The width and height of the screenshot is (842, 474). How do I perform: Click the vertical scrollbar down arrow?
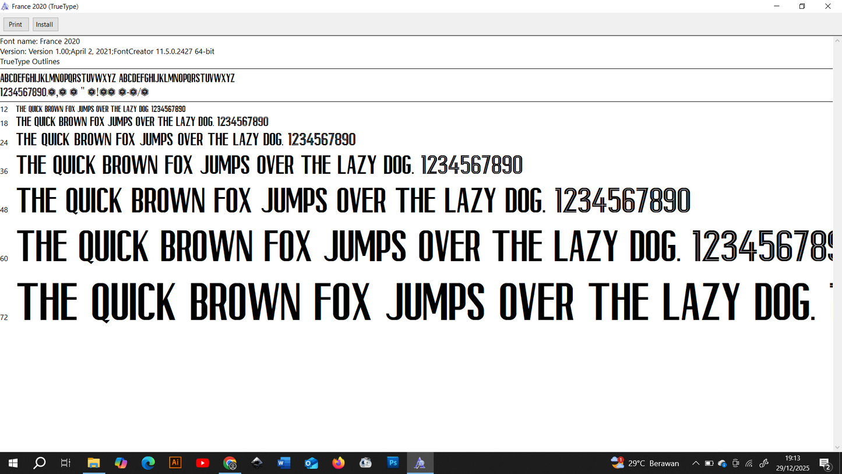pyautogui.click(x=837, y=447)
